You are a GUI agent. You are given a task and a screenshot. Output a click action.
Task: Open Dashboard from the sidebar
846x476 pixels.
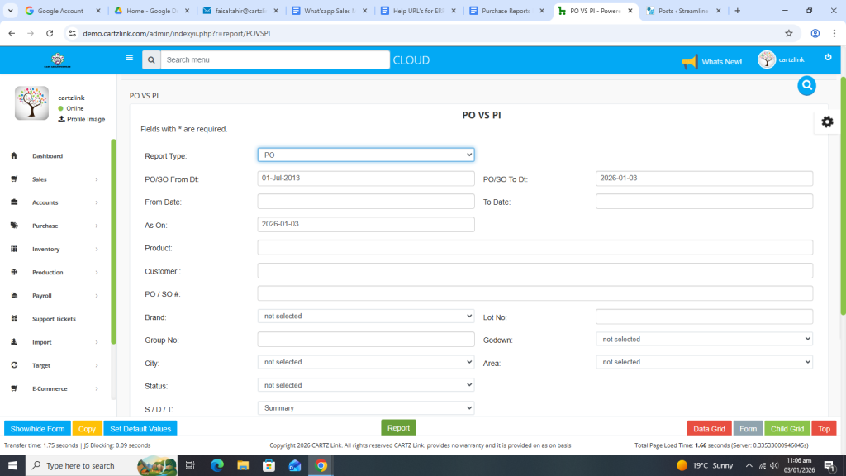coord(47,156)
